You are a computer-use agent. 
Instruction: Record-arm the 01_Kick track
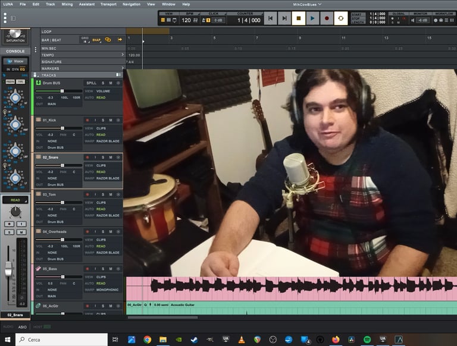(87, 120)
